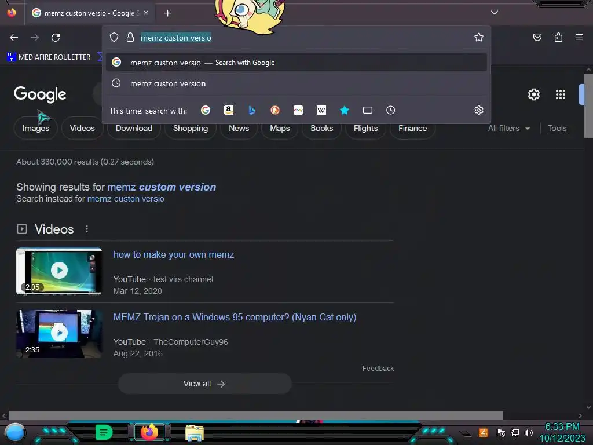The height and width of the screenshot is (445, 593).
Task: Search open tabs using the tabs icon
Action: tap(368, 110)
